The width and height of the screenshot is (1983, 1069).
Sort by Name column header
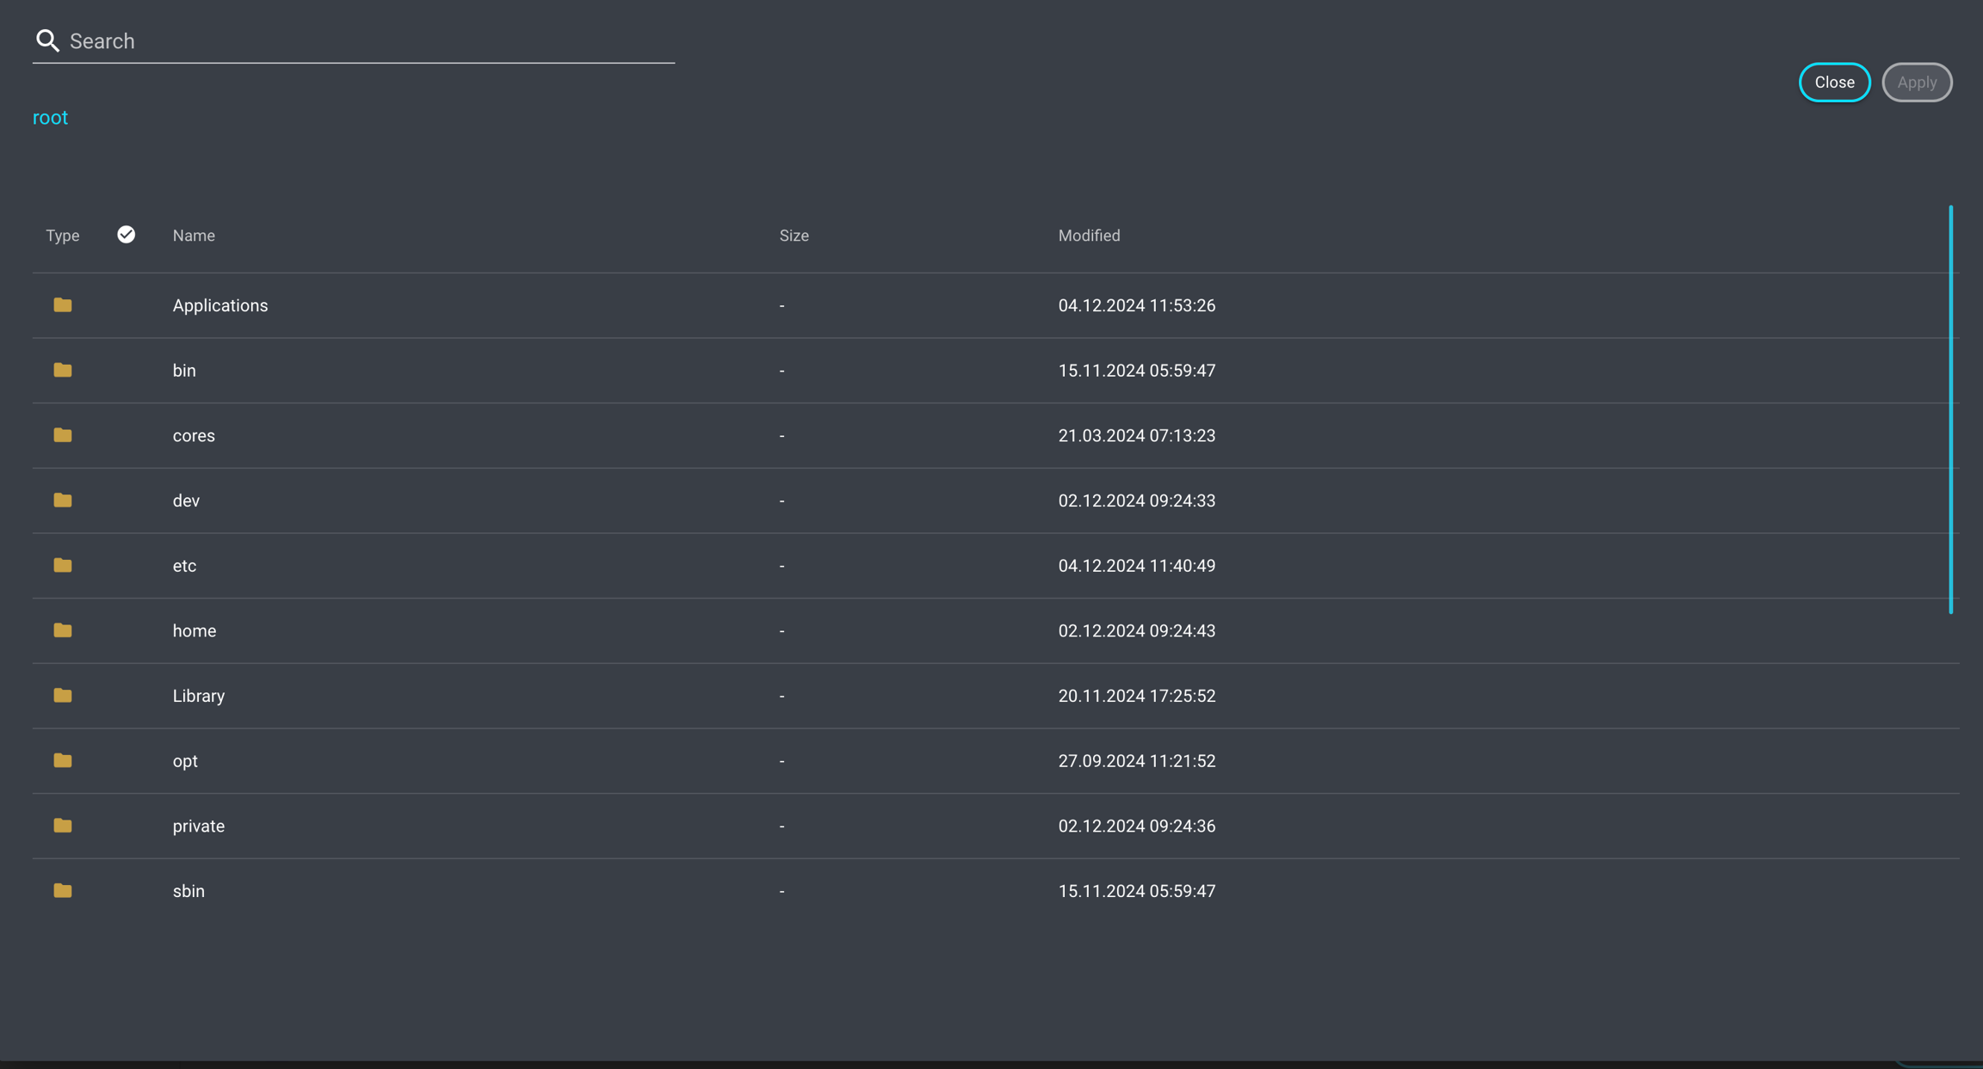pyautogui.click(x=194, y=236)
